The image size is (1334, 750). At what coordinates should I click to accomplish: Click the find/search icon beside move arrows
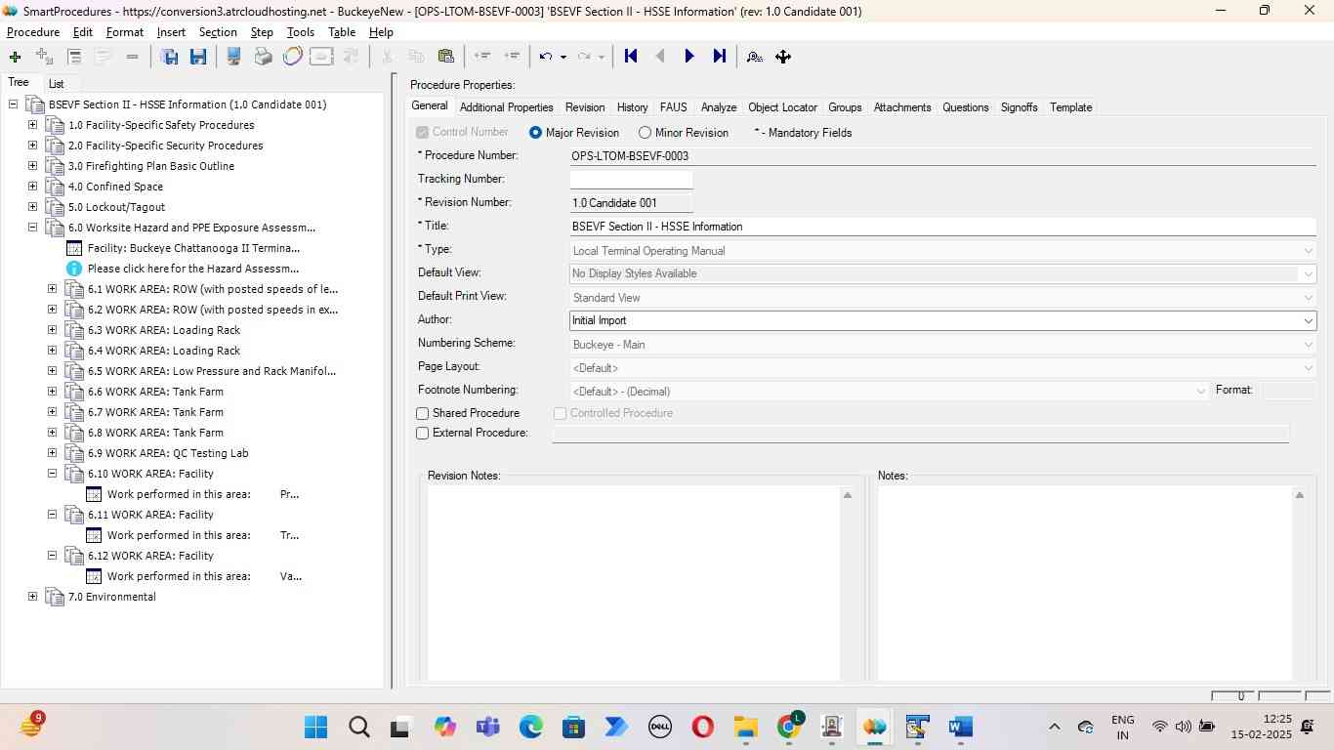755,57
